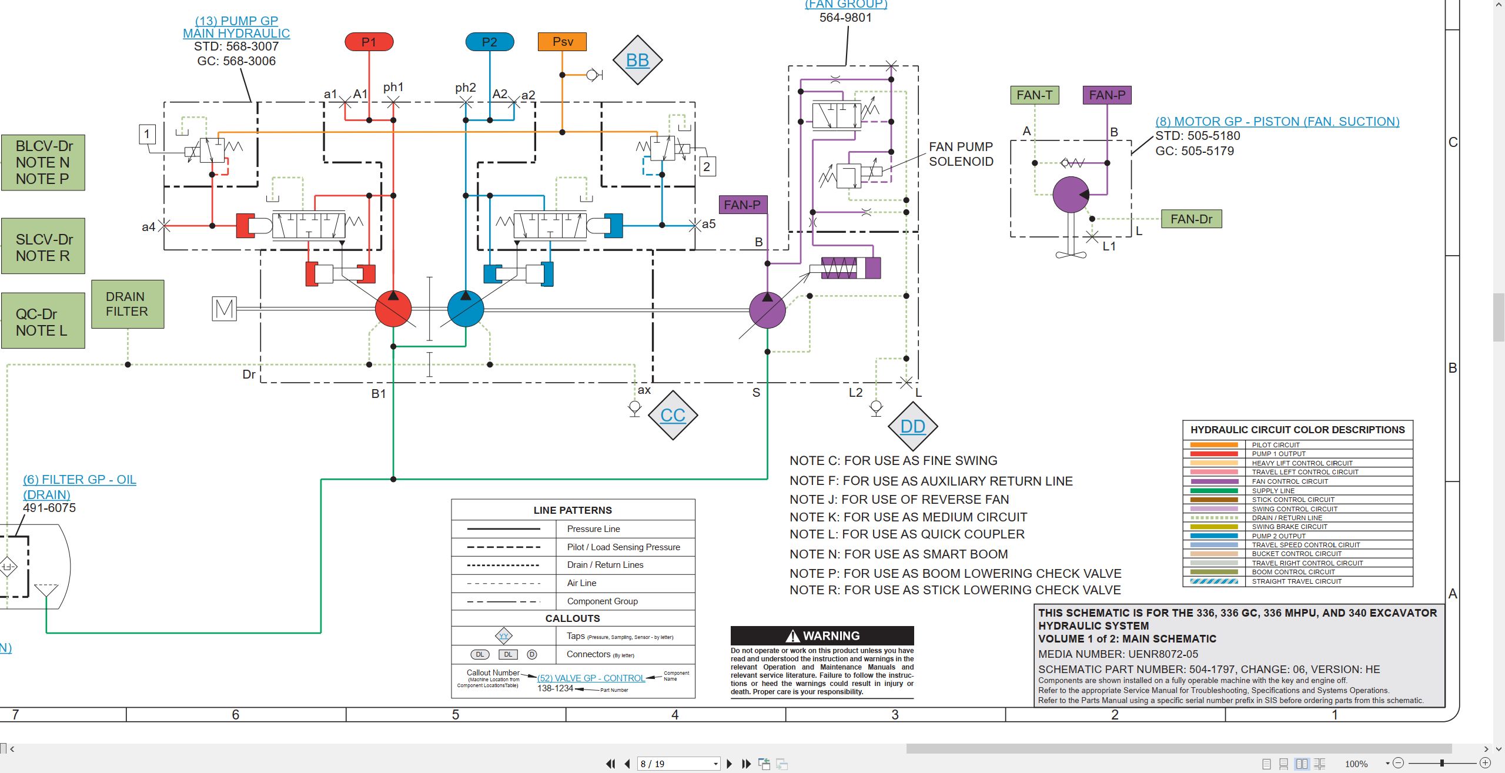Screen dimensions: 1505x773
Task: Open the (6) FILTER GP - OIL (DRAIN) link
Action: (x=79, y=487)
